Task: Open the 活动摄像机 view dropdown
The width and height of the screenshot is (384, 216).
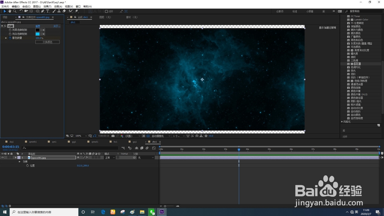Action: (161, 136)
